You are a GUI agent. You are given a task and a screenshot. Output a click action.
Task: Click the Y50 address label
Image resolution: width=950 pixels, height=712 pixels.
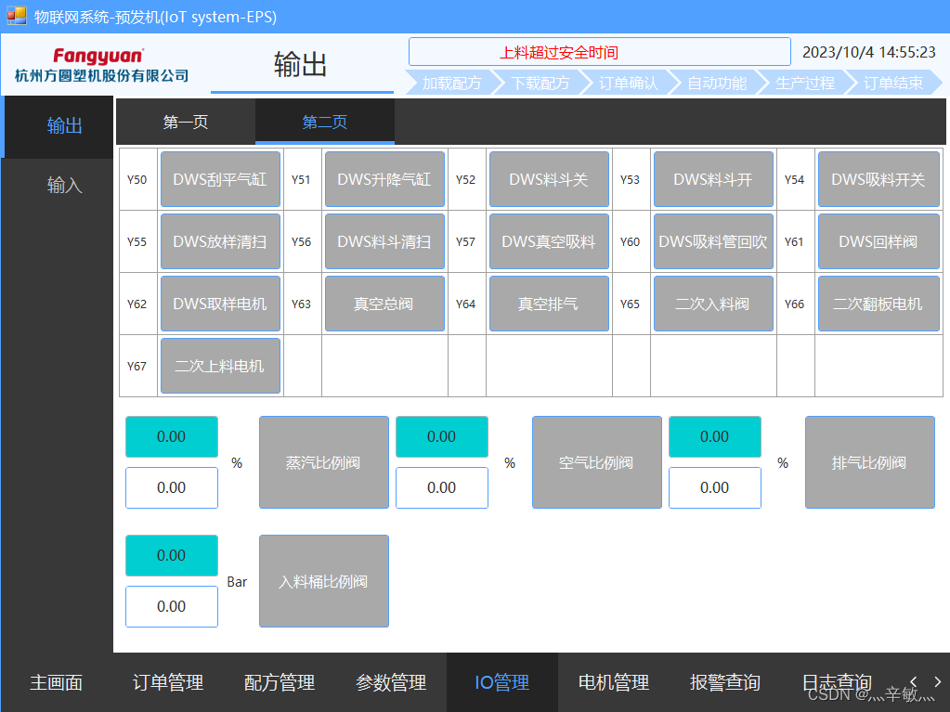137,180
